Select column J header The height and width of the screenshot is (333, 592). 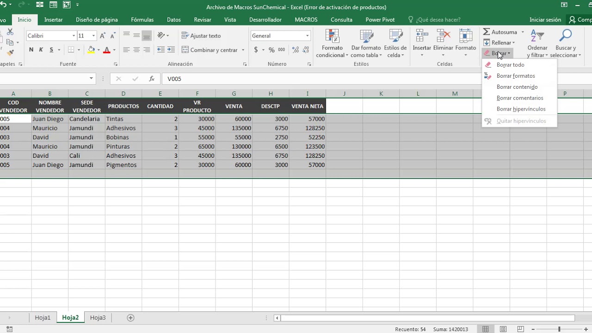pos(344,93)
